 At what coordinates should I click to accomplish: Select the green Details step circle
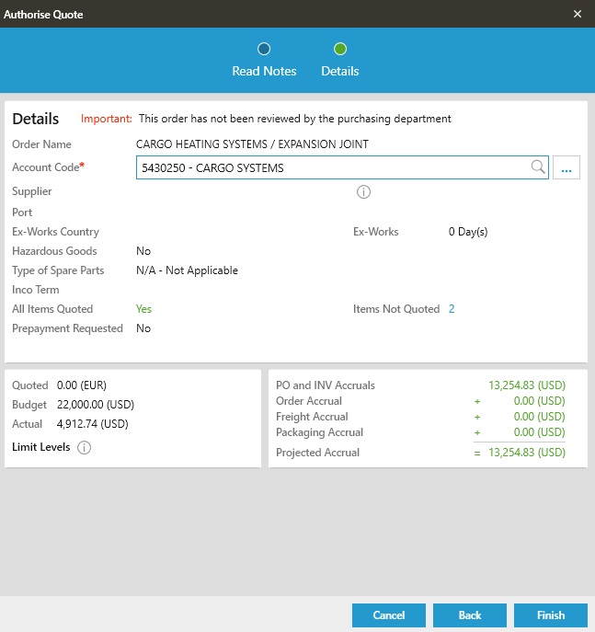(340, 49)
